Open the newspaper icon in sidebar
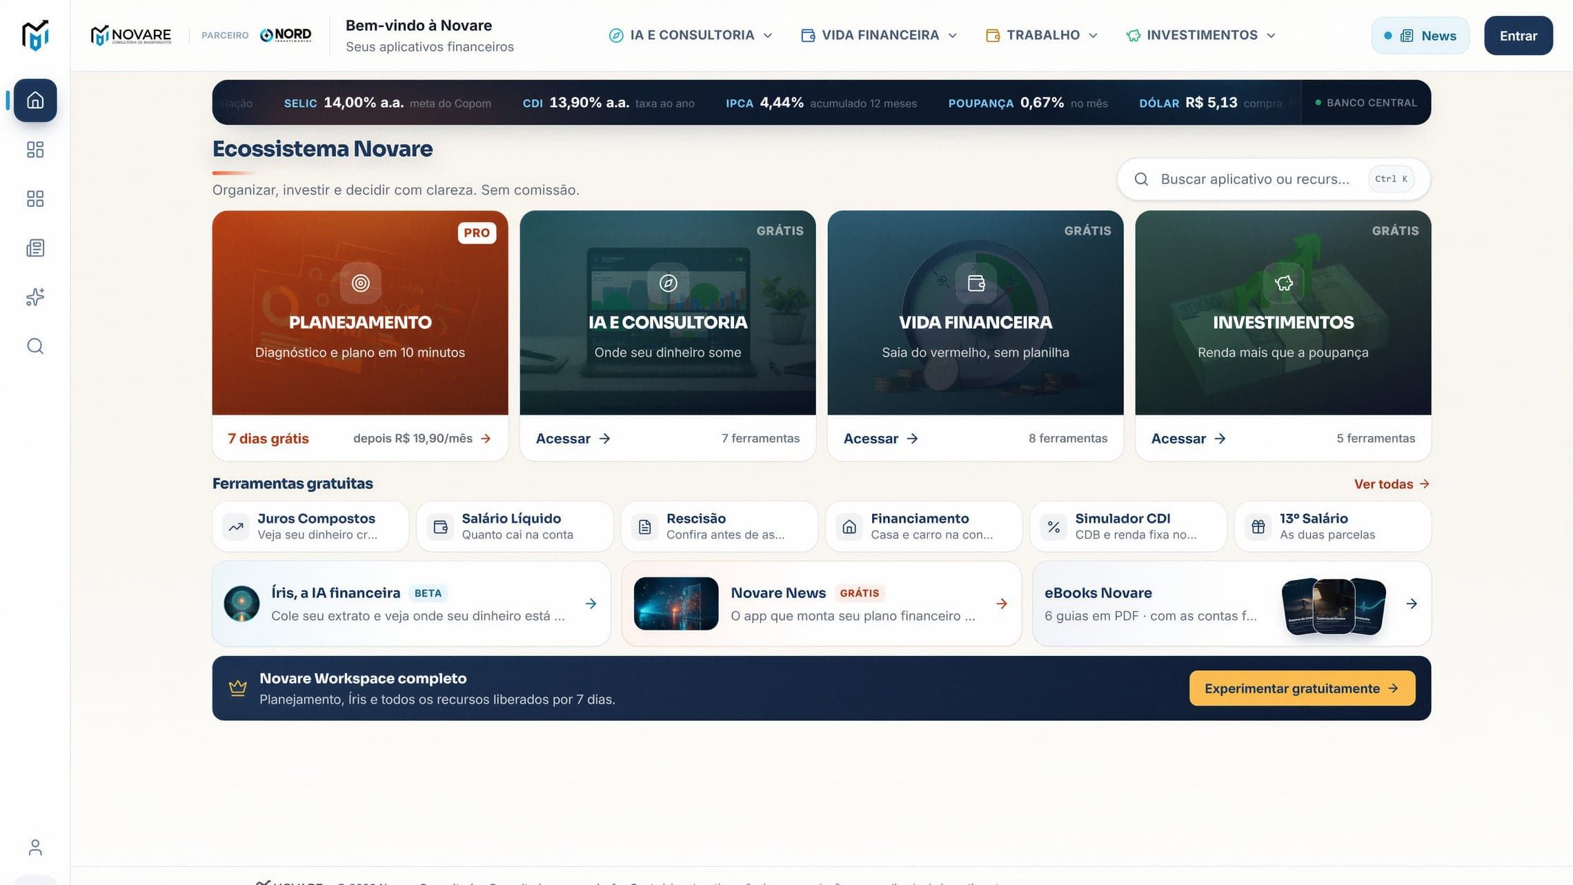Image resolution: width=1573 pixels, height=885 pixels. 35,248
